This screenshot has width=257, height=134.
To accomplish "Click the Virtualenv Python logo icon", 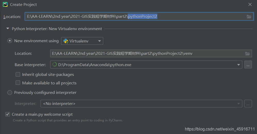I will [x=66, y=41].
